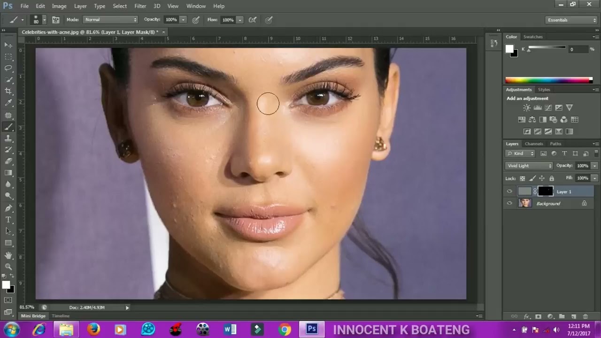Viewport: 601px width, 338px height.
Task: Open the Kind layer filter dropdown
Action: [x=520, y=154]
